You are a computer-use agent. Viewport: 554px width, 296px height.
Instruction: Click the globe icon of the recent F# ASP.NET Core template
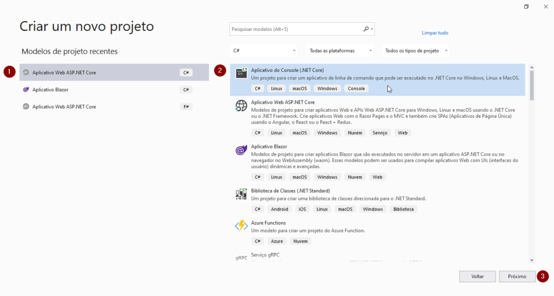coord(26,106)
